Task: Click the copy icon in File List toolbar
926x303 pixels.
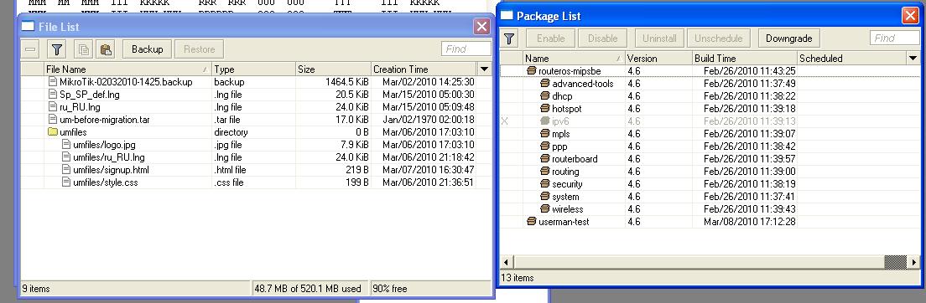Action: [84, 49]
